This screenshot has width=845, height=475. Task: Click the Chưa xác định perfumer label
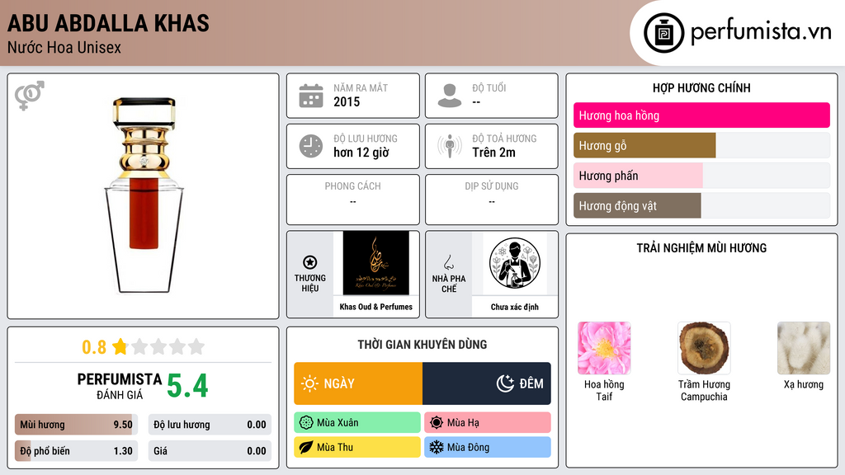point(515,307)
